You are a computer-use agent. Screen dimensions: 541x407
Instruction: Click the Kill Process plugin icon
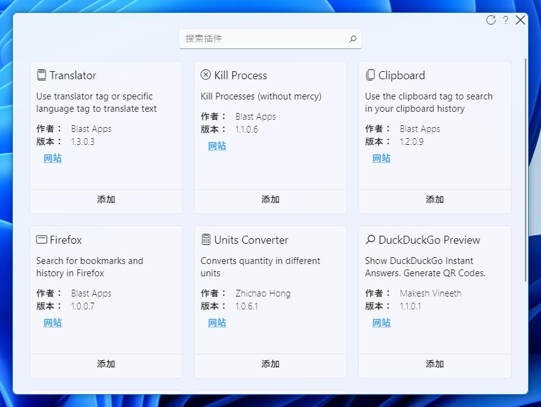click(205, 74)
